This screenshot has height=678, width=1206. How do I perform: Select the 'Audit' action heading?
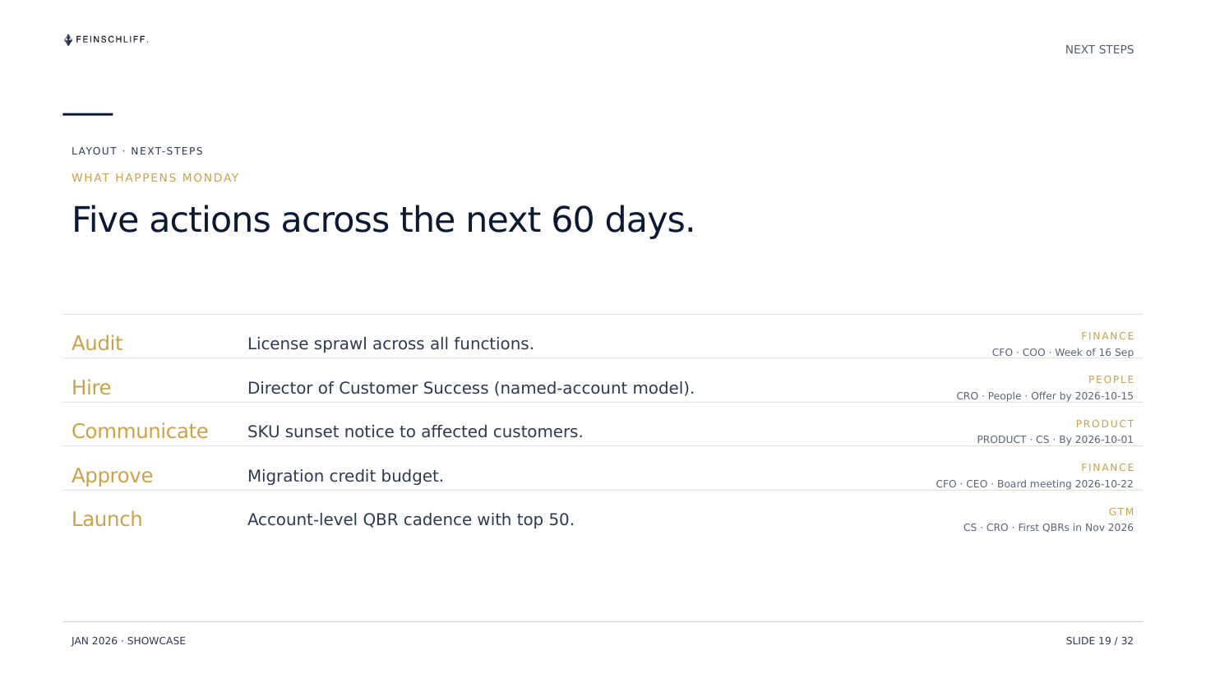tap(97, 344)
